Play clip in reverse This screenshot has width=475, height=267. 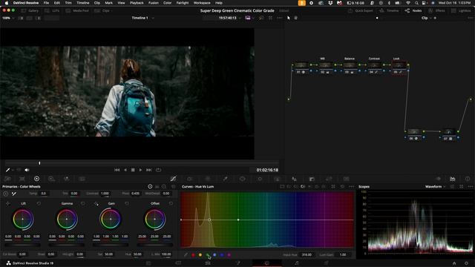click(125, 170)
